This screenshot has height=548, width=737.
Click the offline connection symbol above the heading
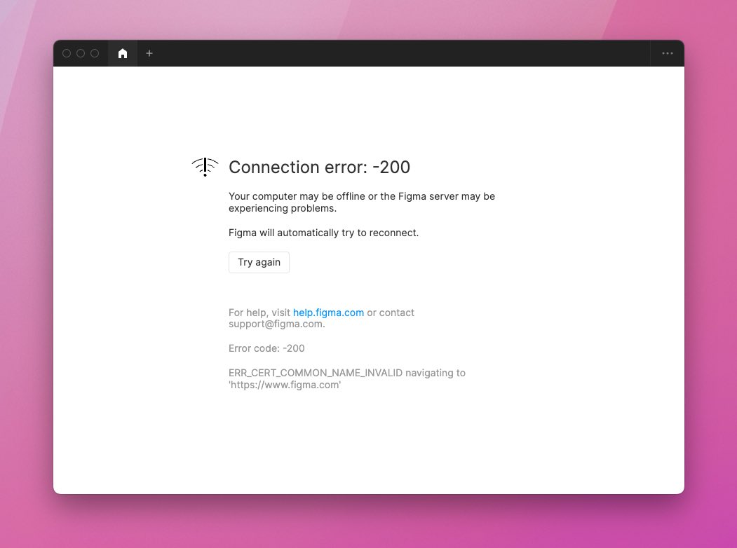tap(204, 166)
